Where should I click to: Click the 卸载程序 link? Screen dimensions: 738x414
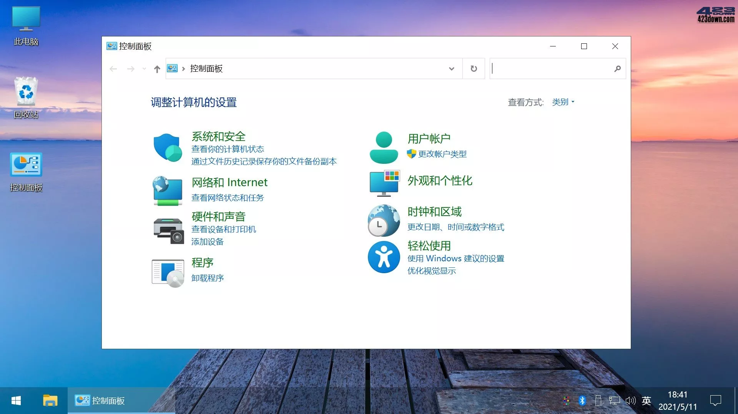(x=207, y=278)
